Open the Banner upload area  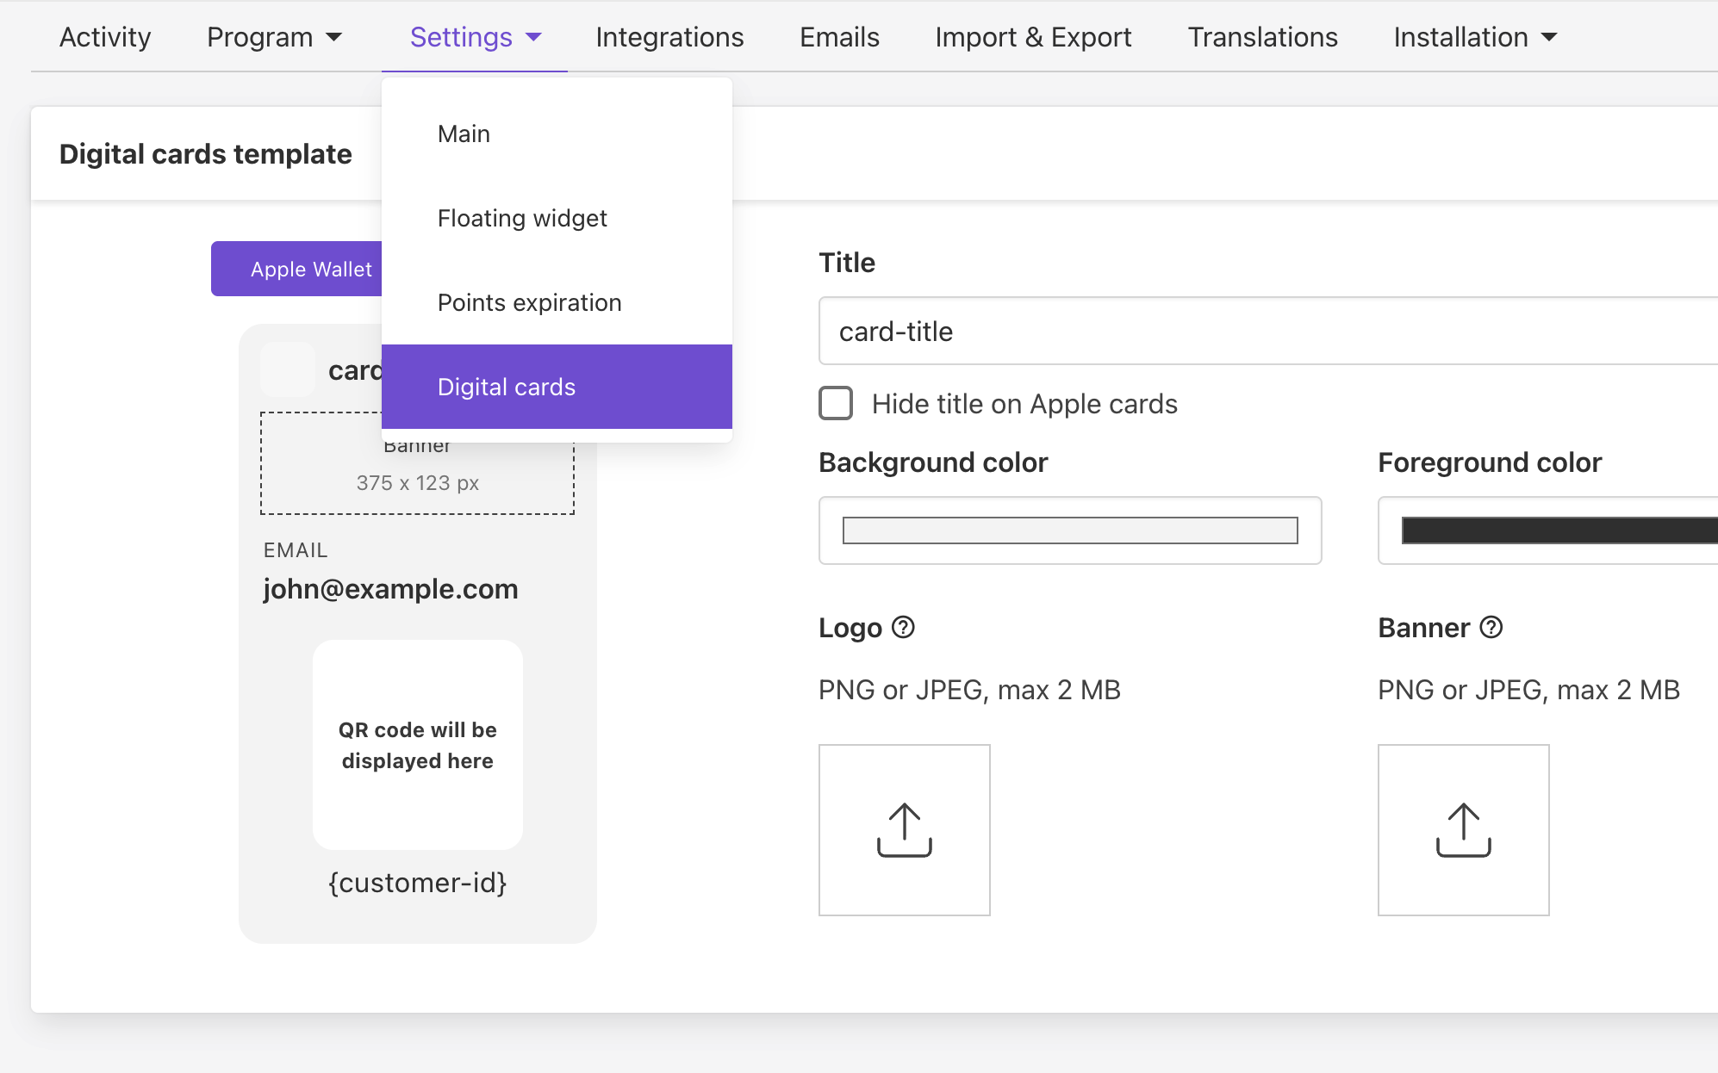pos(1464,830)
